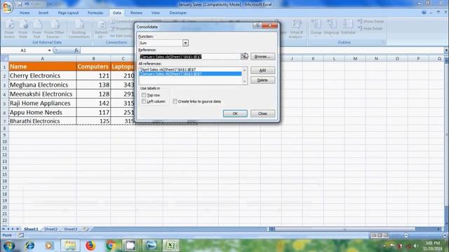Viewport: 449px width, 252px height.
Task: Click the Select All corner box
Action: tap(4, 59)
